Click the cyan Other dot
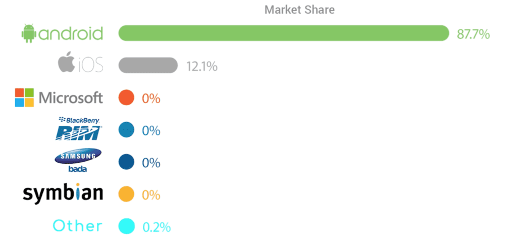517x244 pixels. pos(127,226)
